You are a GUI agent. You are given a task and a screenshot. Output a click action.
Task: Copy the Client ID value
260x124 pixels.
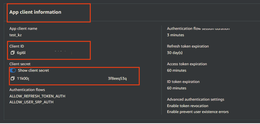12,53
